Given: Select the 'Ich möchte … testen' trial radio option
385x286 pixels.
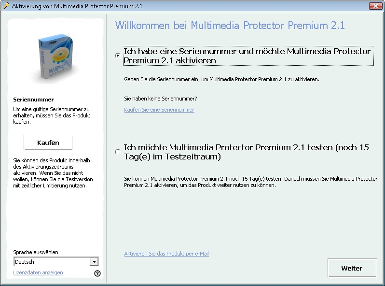Looking at the screenshot, I should point(117,152).
